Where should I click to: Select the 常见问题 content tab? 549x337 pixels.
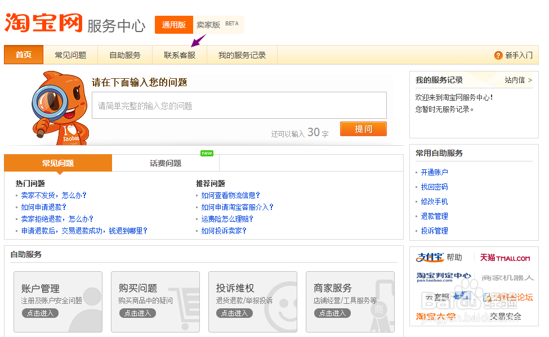pos(58,163)
